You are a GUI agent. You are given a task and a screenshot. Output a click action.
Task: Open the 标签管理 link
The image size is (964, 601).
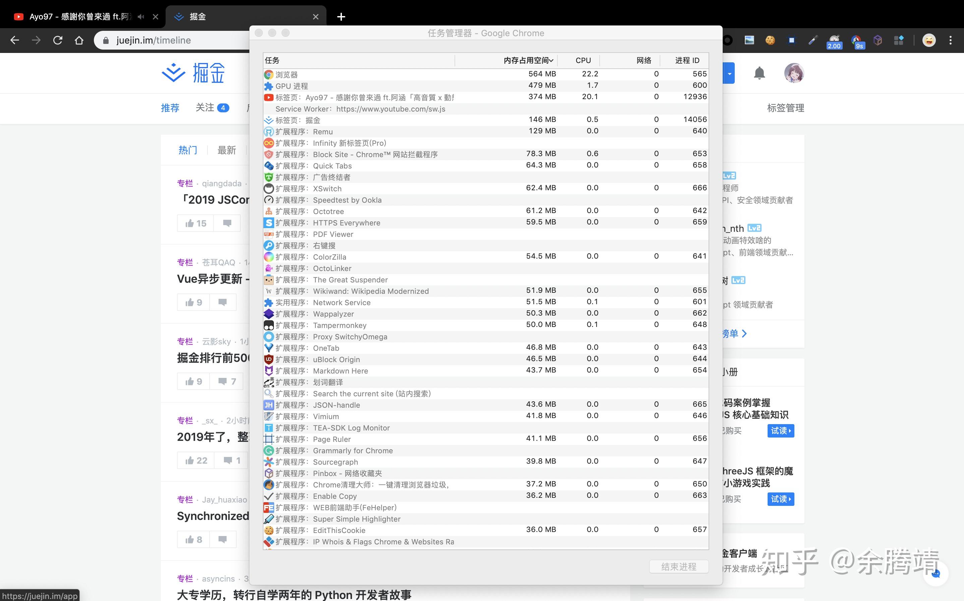click(x=785, y=108)
